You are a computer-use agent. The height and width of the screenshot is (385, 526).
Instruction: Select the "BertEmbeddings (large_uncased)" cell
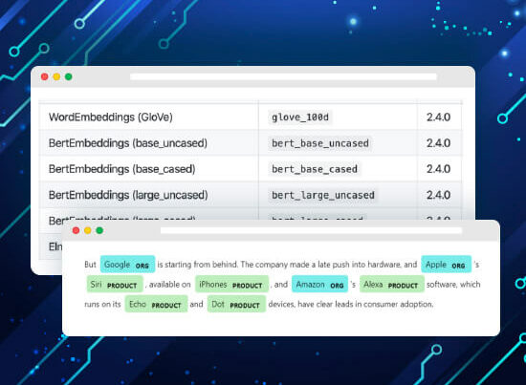coord(148,195)
